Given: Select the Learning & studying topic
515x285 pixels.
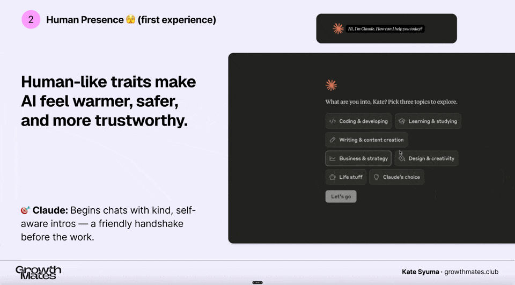Looking at the screenshot, I should click(428, 121).
